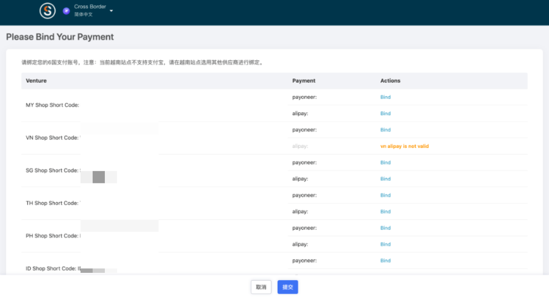Click greyed-out 'alipay:' in VN row
549x299 pixels.
pos(300,146)
